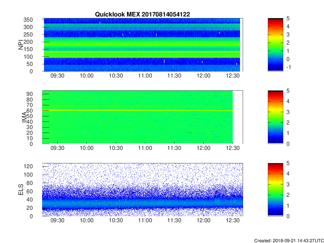Click "11:00" under the ELS plot

coord(145,221)
